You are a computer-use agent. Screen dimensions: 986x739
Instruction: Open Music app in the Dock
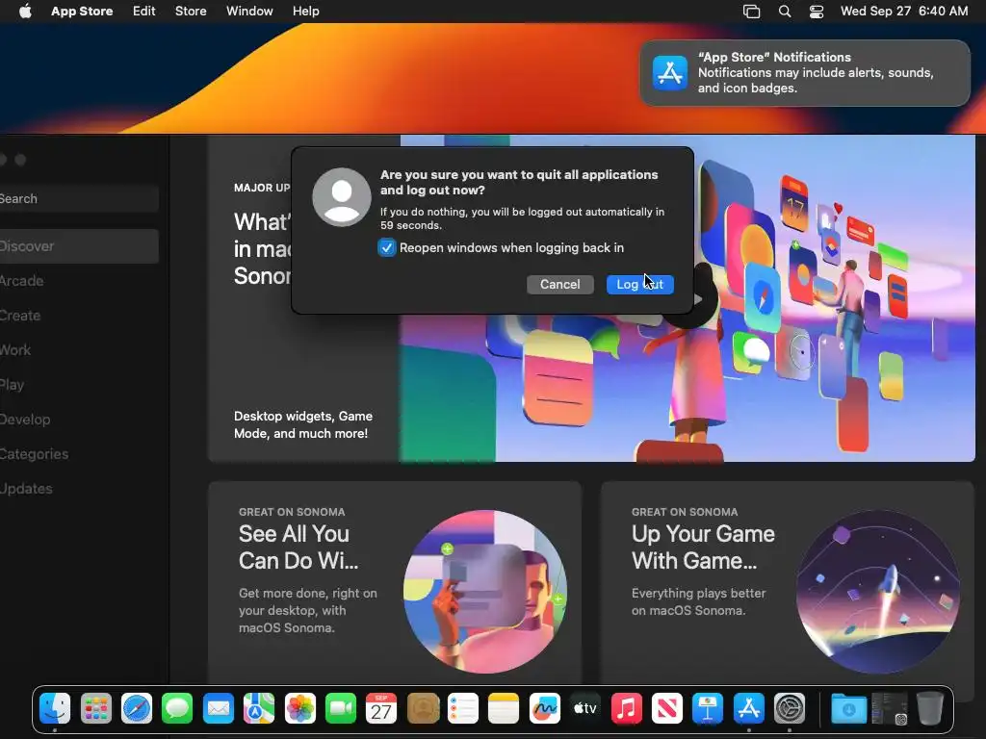pyautogui.click(x=626, y=709)
